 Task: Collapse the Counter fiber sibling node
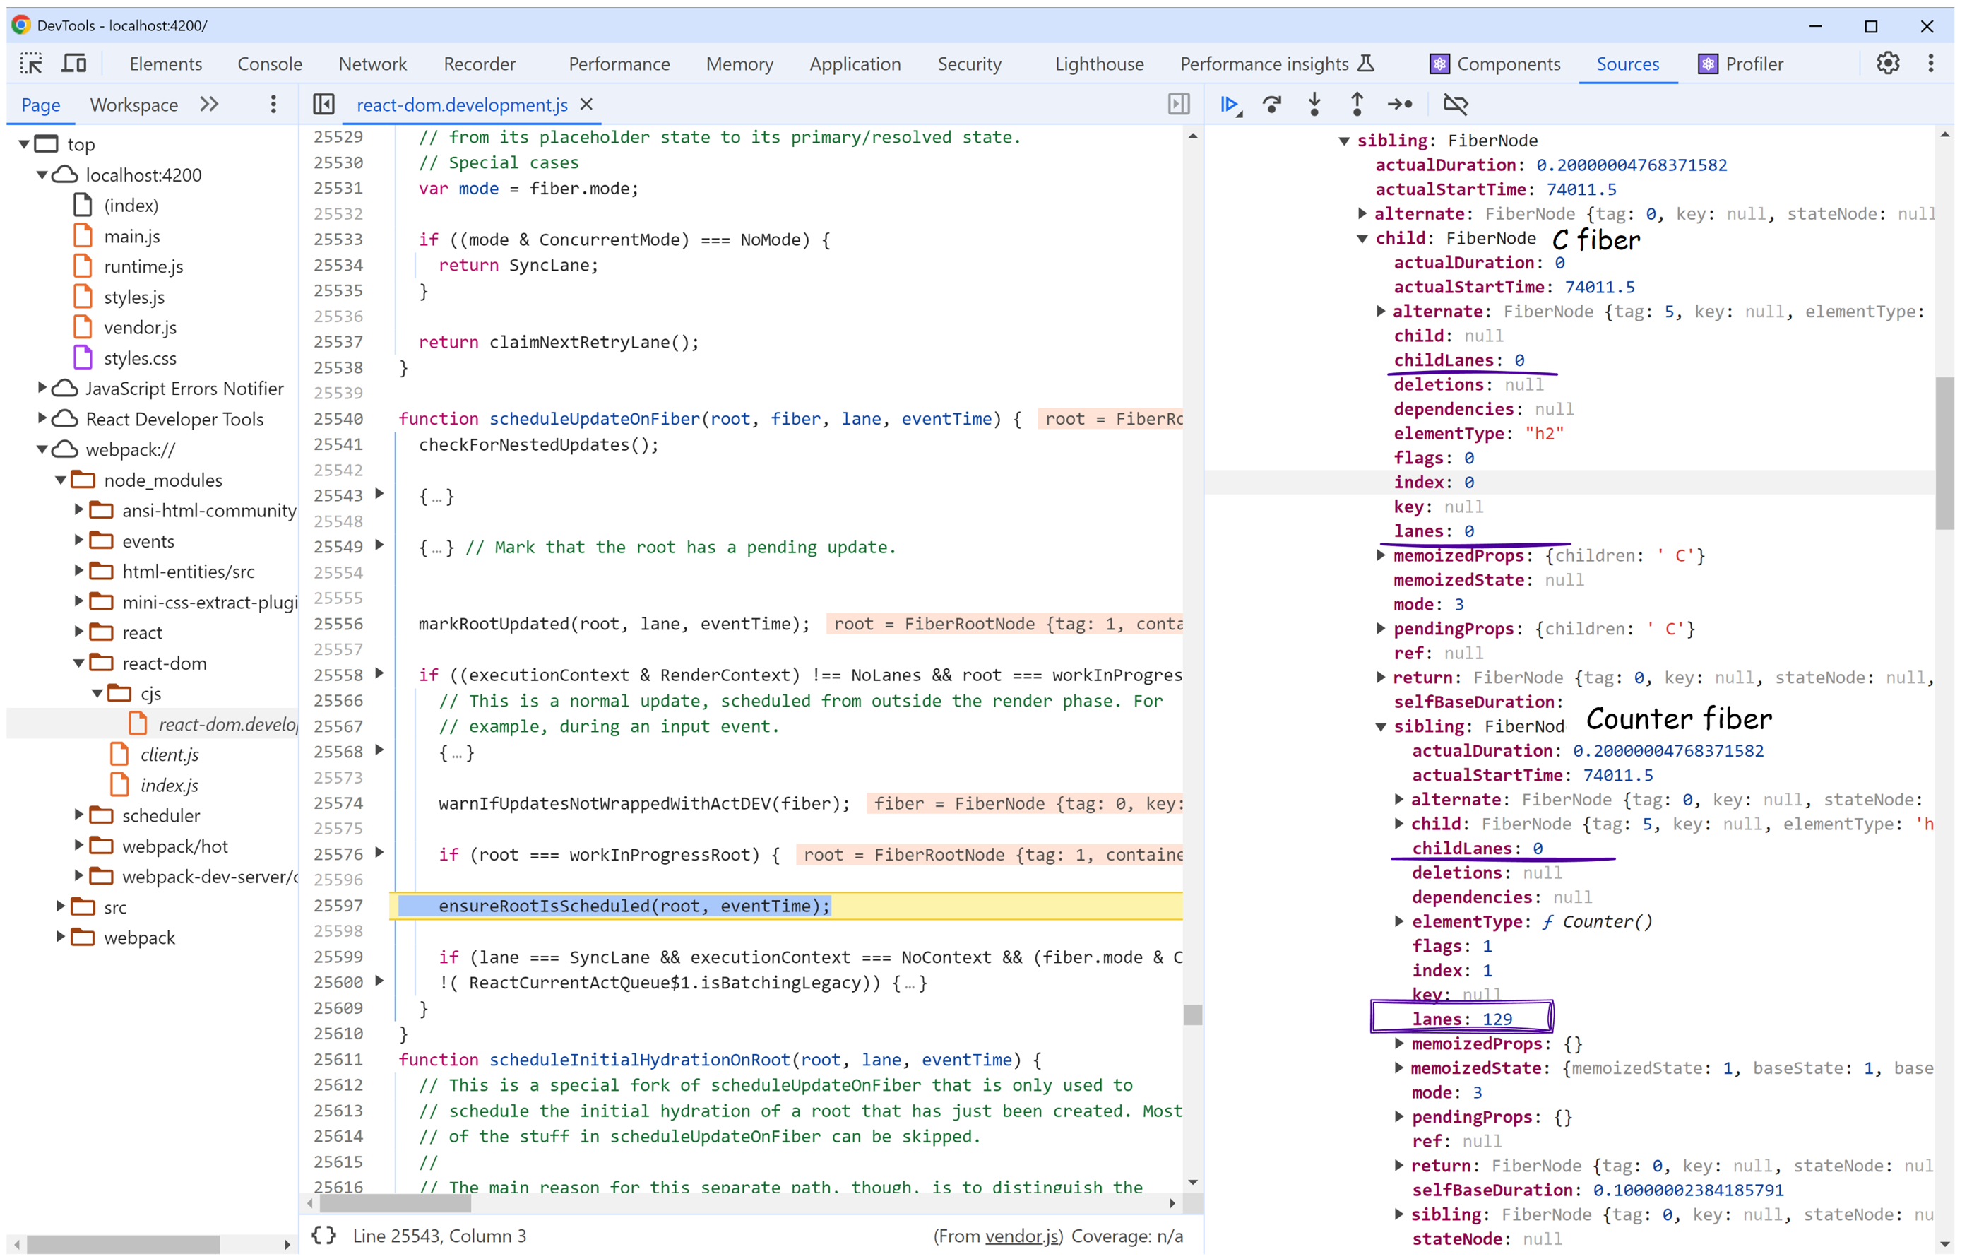pyautogui.click(x=1380, y=727)
